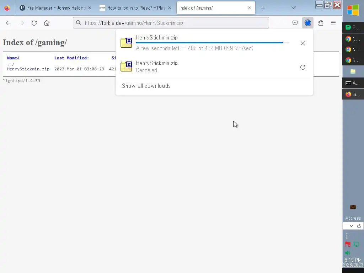Click the zip icon of the downloading file
This screenshot has width=364, height=273.
tap(126, 43)
